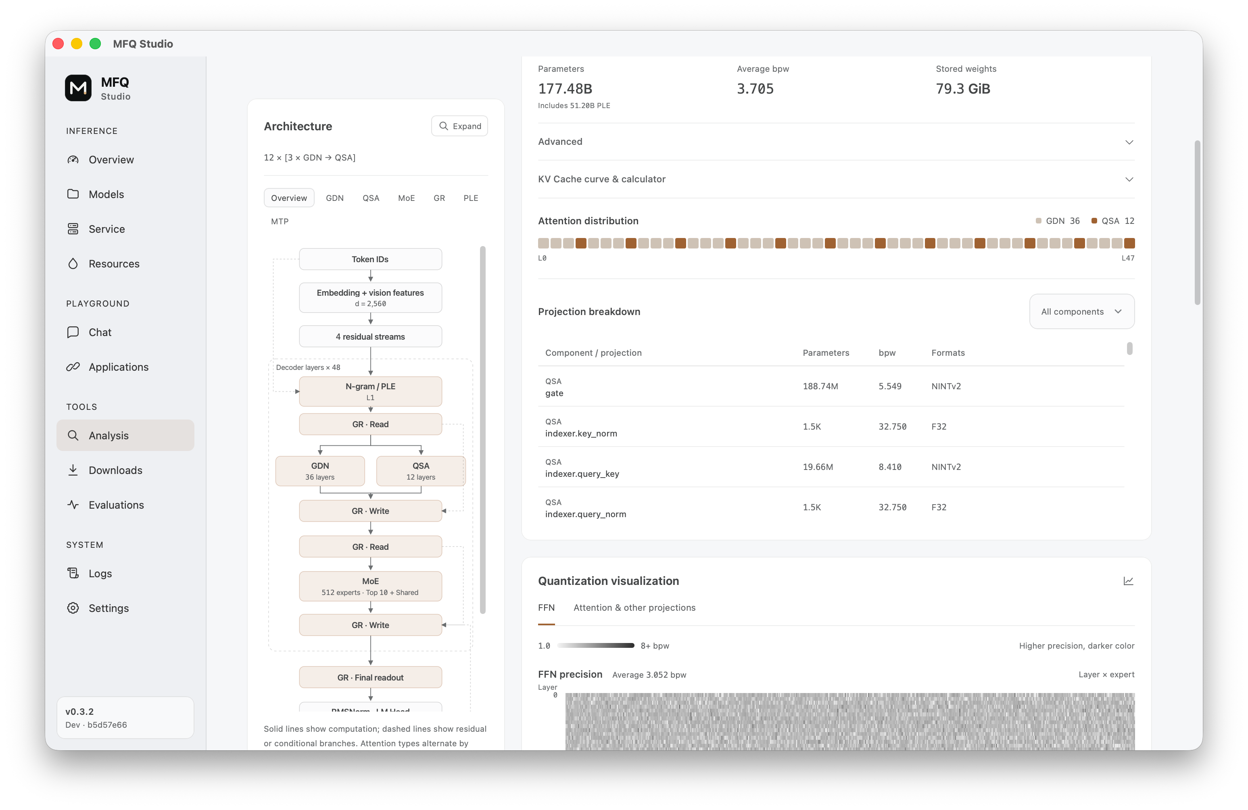Select the Overview architecture tab
The height and width of the screenshot is (810, 1248).
[289, 198]
